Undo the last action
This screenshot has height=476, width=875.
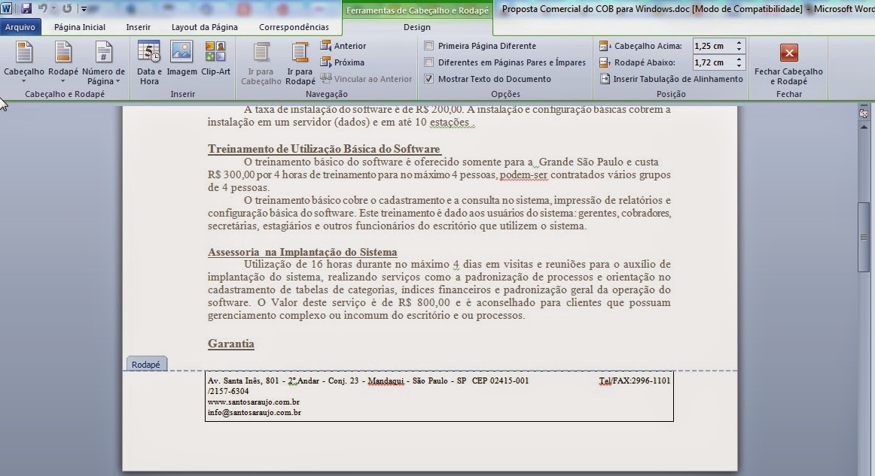[x=42, y=8]
